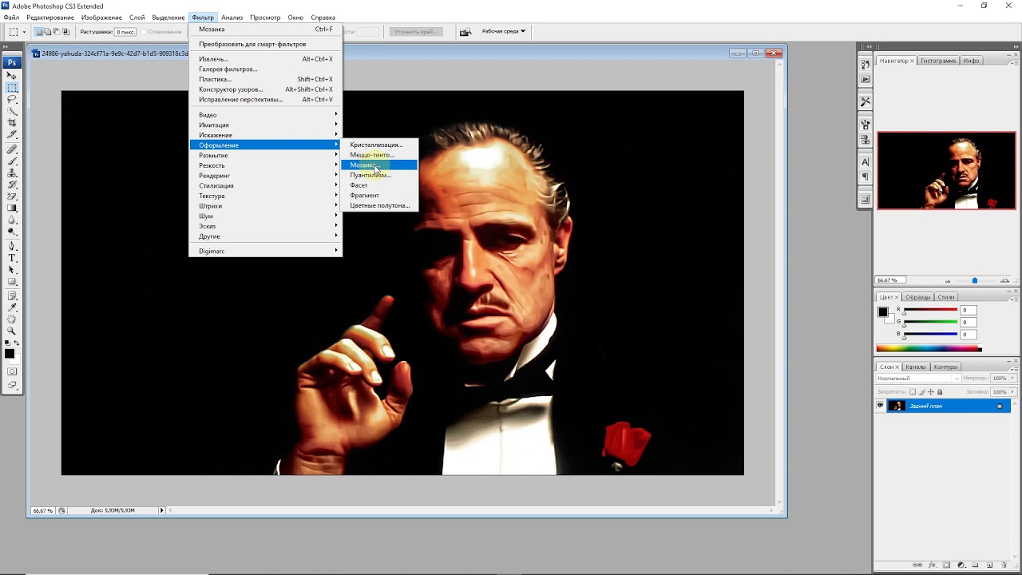Image resolution: width=1022 pixels, height=575 pixels.
Task: Expand the Стилизация filter submenu
Action: tap(266, 185)
